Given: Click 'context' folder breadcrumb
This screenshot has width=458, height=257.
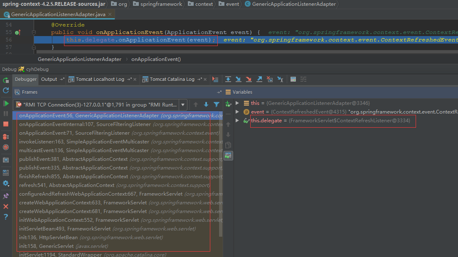Looking at the screenshot, I should coord(200,4).
